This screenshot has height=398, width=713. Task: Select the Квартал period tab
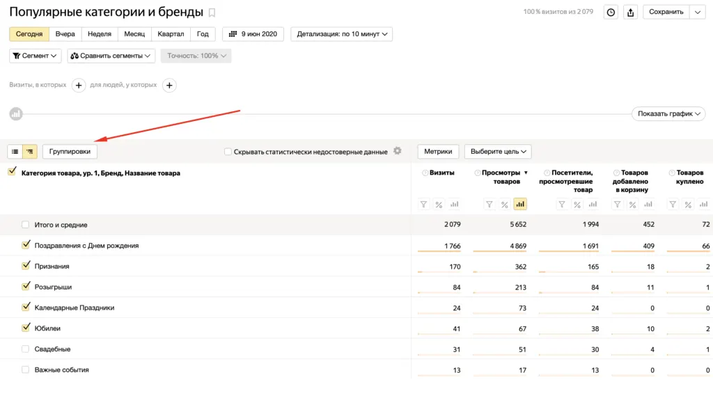171,34
